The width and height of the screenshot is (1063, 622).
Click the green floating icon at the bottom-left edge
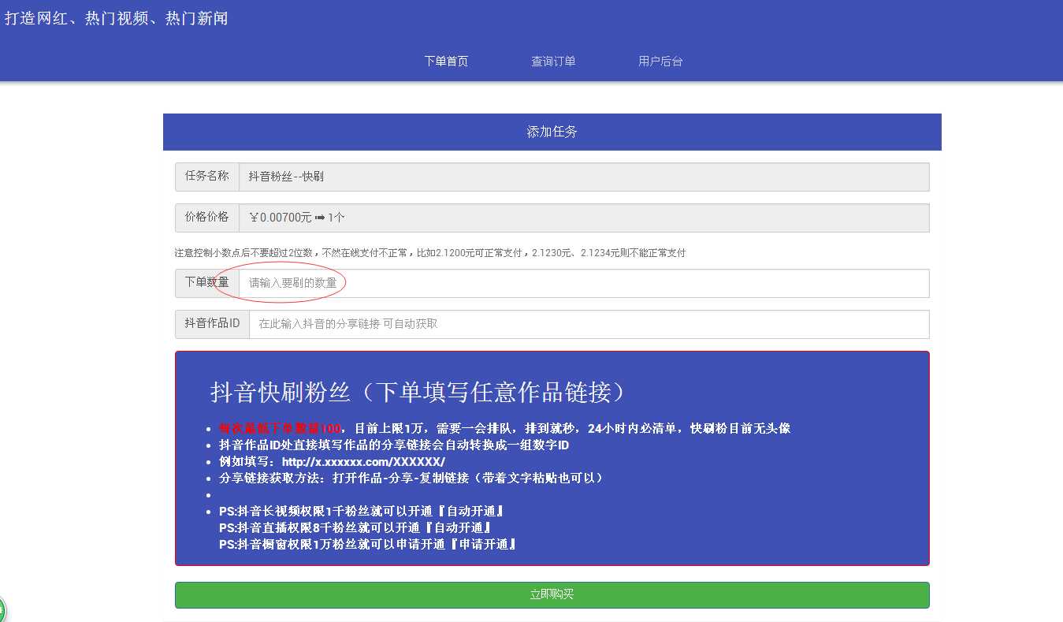tap(2, 609)
